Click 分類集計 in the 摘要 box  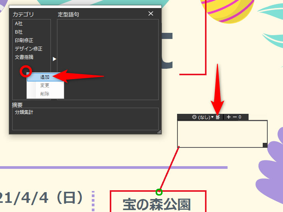pyautogui.click(x=24, y=112)
